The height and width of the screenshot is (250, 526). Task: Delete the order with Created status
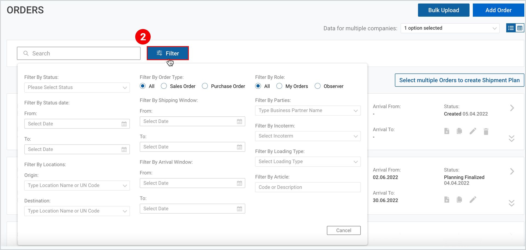click(x=486, y=131)
